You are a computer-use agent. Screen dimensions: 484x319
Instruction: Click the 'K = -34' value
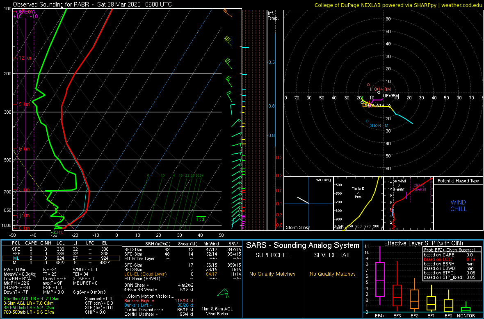tap(50, 270)
